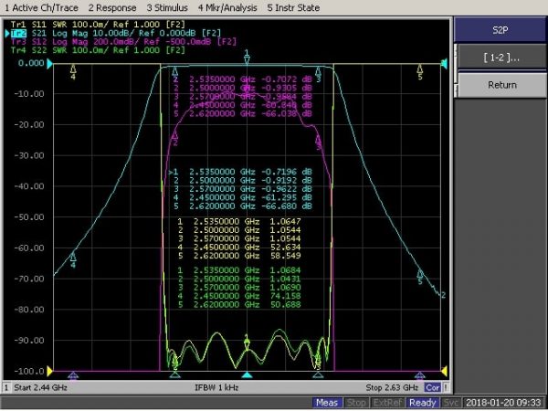The width and height of the screenshot is (548, 411).
Task: Click the Meas status indicator
Action: pos(327,403)
